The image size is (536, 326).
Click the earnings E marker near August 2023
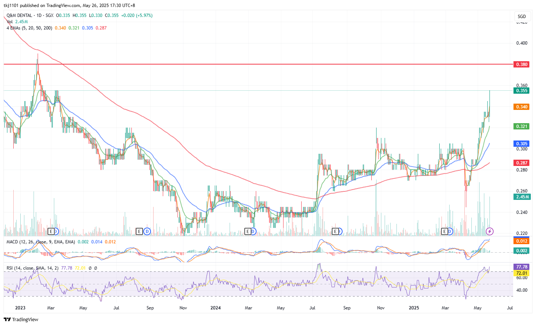[139, 231]
